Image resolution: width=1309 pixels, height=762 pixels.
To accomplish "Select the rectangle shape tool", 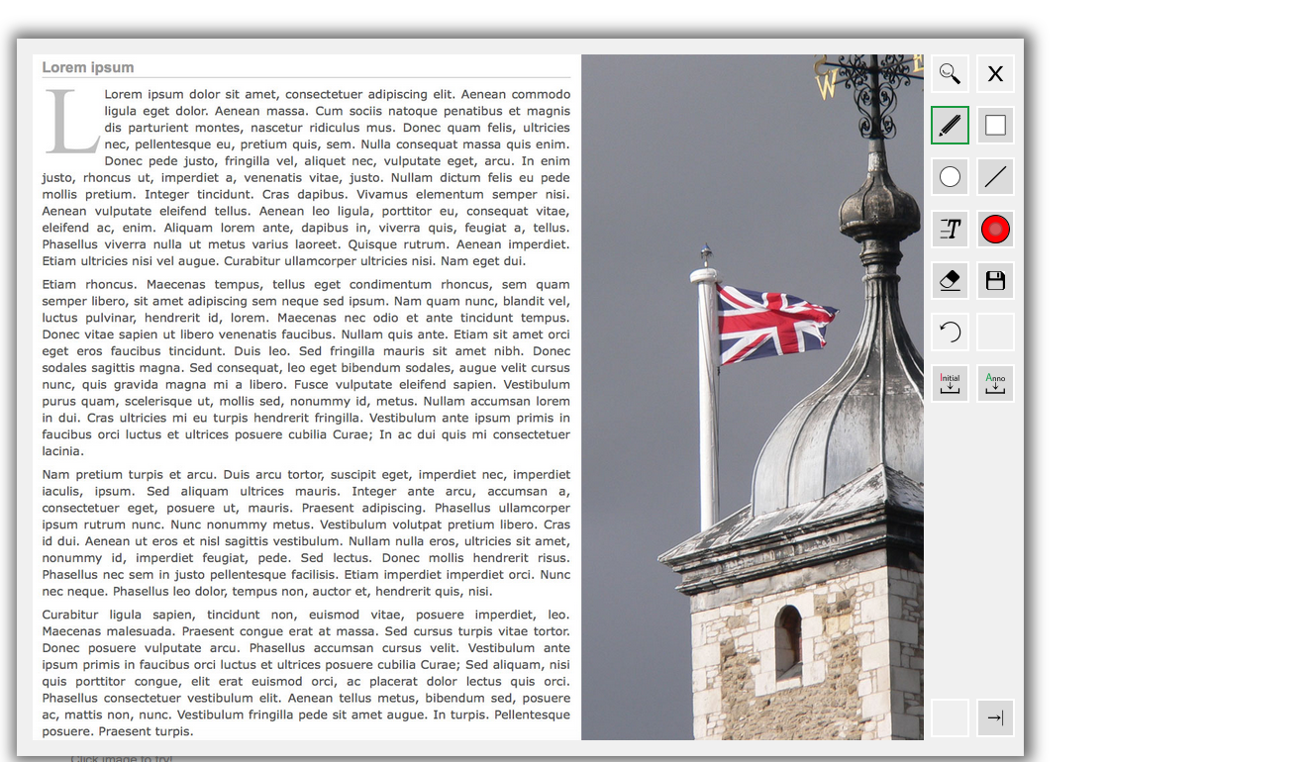I will (x=995, y=126).
